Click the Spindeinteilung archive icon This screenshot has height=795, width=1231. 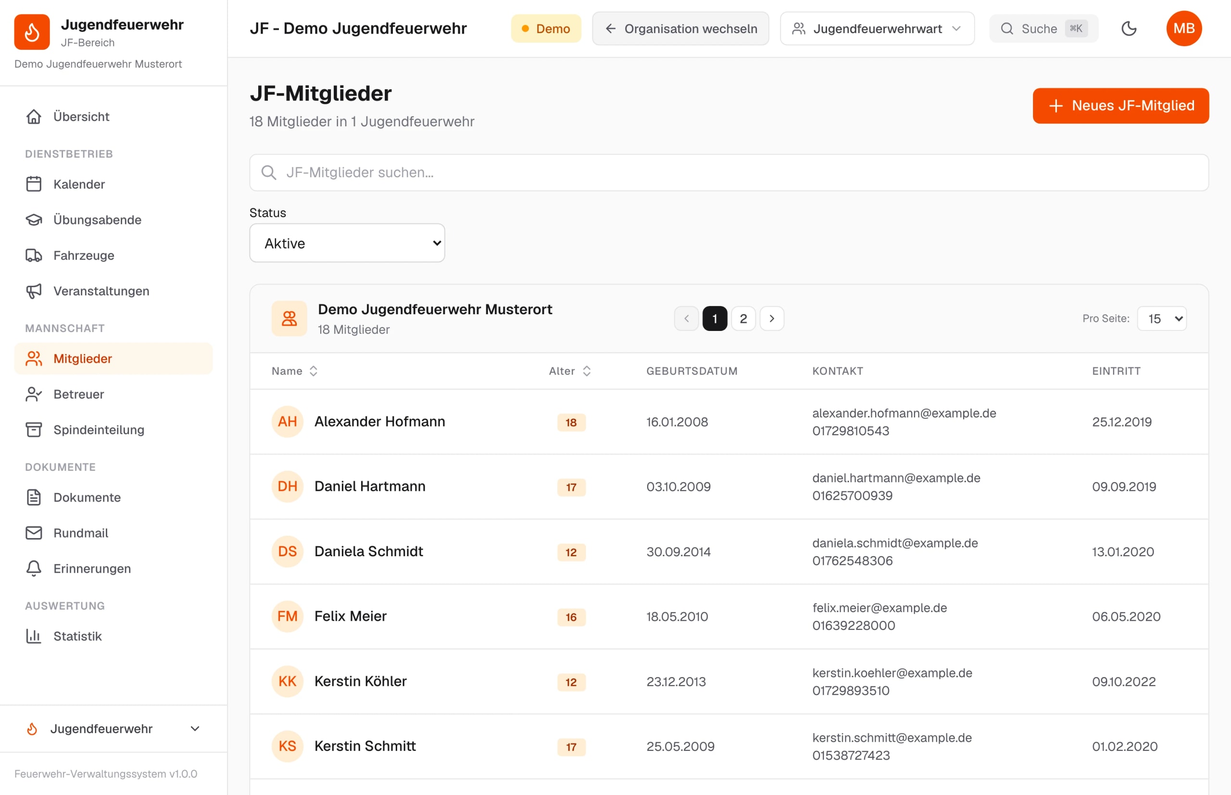point(34,430)
